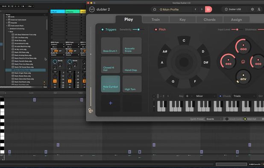Select the env knob

[243, 77]
